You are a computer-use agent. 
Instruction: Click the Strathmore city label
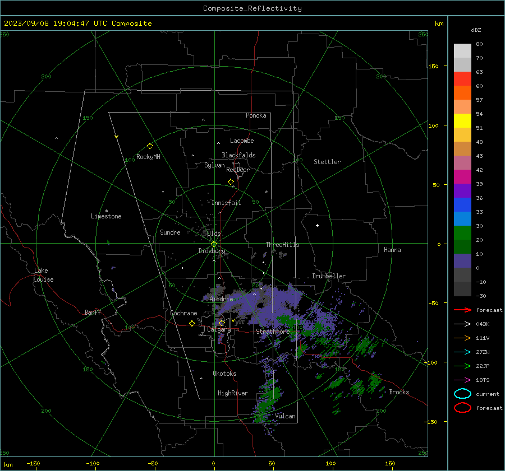click(273, 332)
